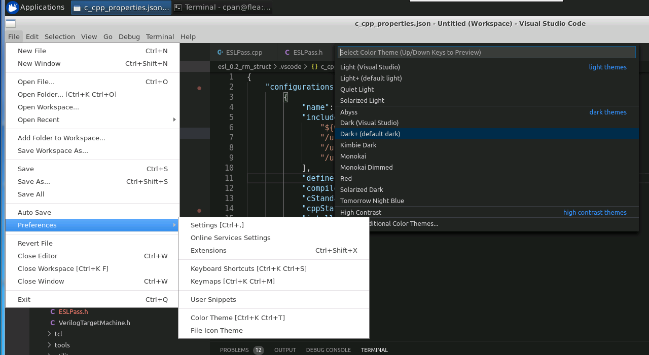Image resolution: width=649 pixels, height=355 pixels.
Task: Pick Dark (Visual Studio) theme
Action: 487,123
